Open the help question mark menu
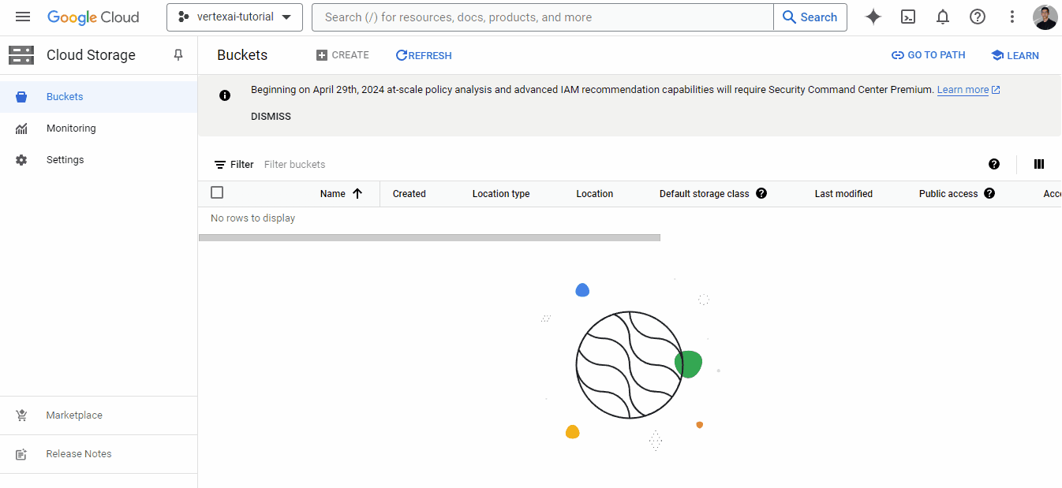This screenshot has width=1062, height=488. [978, 17]
